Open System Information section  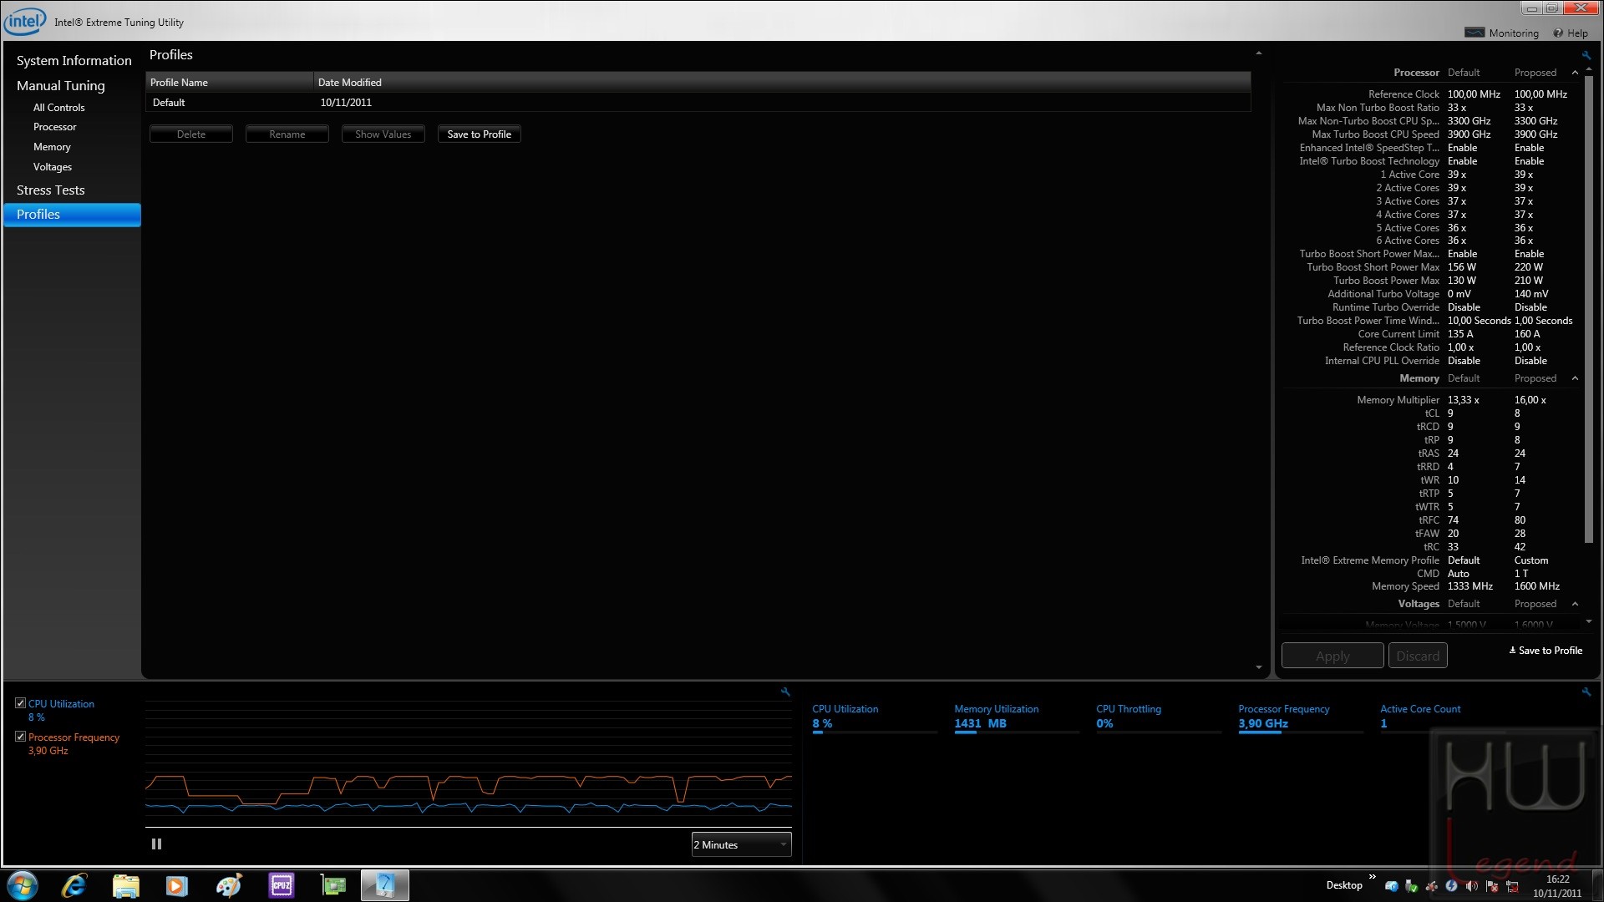(74, 60)
